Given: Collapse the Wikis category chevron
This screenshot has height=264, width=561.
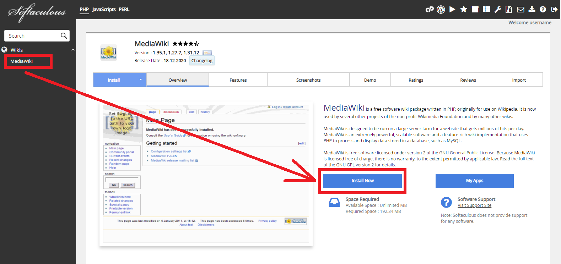Looking at the screenshot, I should pos(73,50).
